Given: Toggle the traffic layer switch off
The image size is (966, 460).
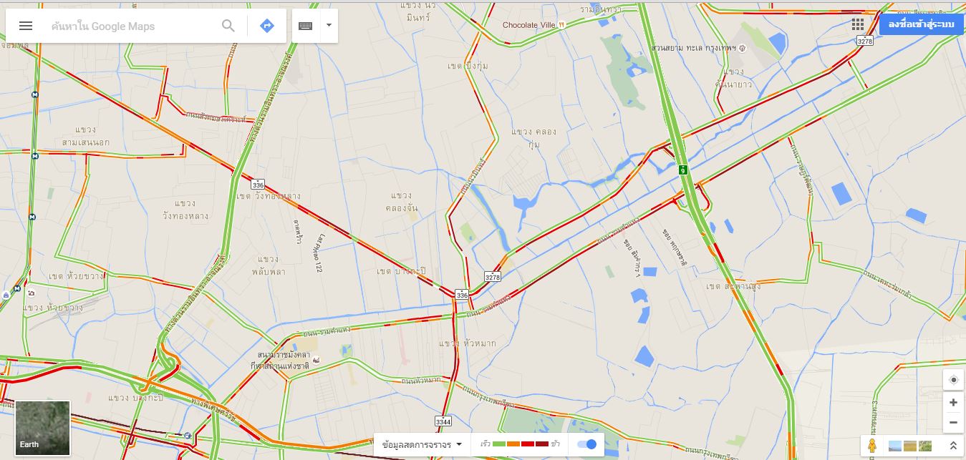Looking at the screenshot, I should 586,444.
